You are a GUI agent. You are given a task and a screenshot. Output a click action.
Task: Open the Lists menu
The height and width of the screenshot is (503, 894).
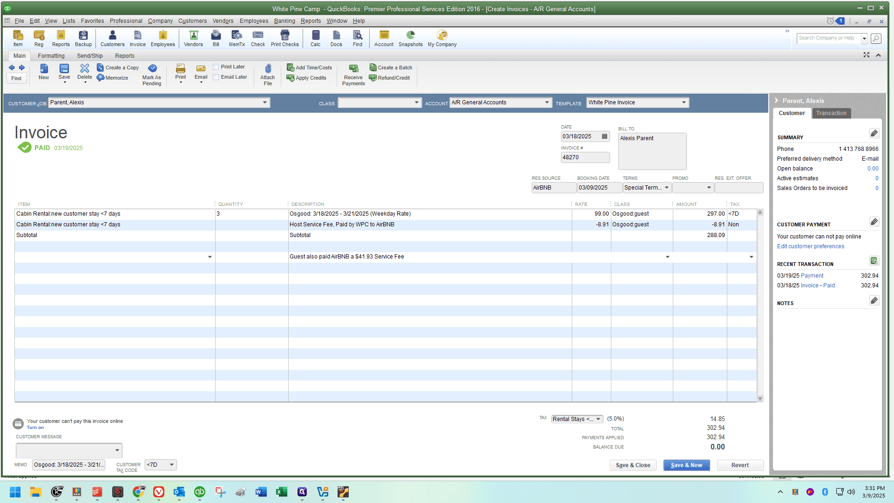coord(69,21)
